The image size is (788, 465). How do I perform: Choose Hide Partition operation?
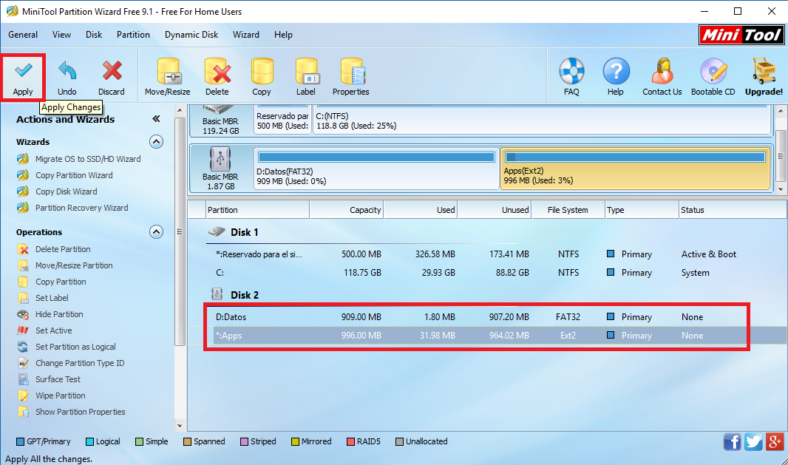50,314
